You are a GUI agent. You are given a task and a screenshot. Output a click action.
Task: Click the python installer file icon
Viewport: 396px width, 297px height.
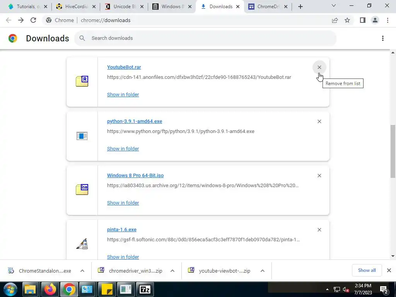tap(82, 136)
